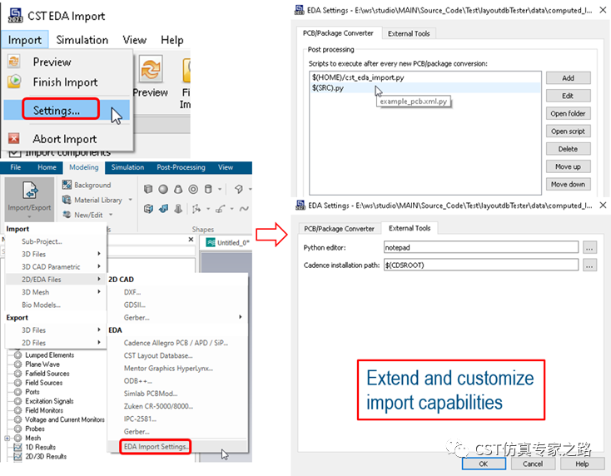Viewport: 611px width, 476px height.
Task: Select the External Tools tab in the upper EDA Settings dialog
Action: pyautogui.click(x=409, y=33)
